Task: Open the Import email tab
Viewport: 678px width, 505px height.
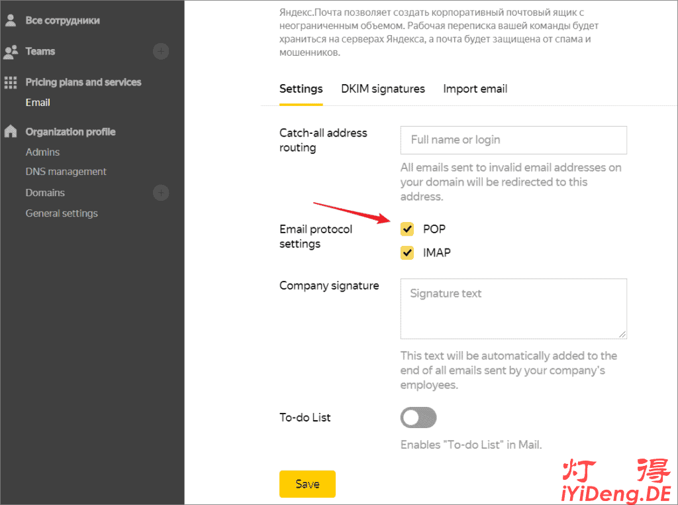Action: 475,89
